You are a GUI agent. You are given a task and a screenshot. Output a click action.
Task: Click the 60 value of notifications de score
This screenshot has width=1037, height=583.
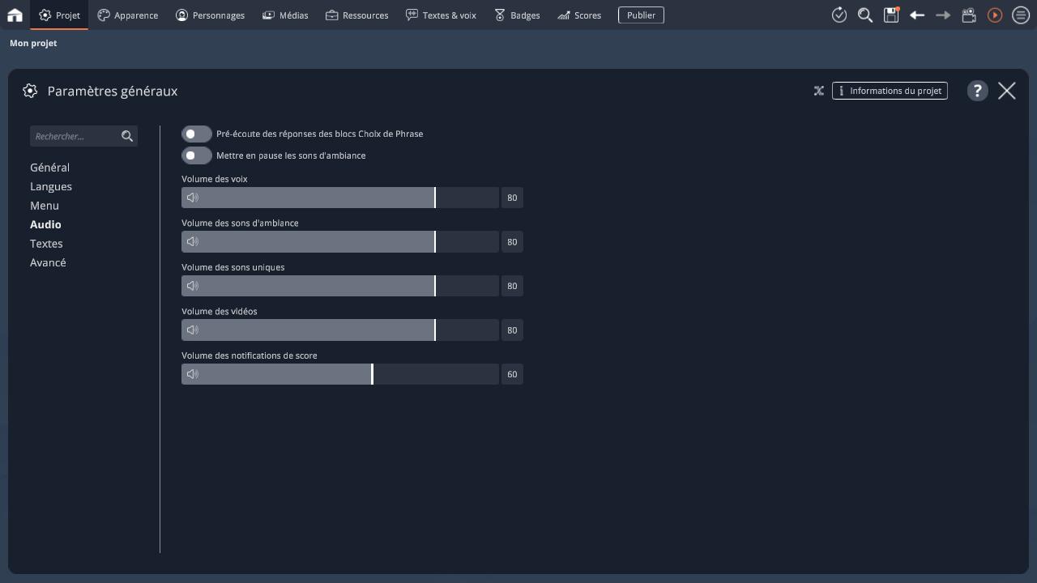[x=512, y=374]
